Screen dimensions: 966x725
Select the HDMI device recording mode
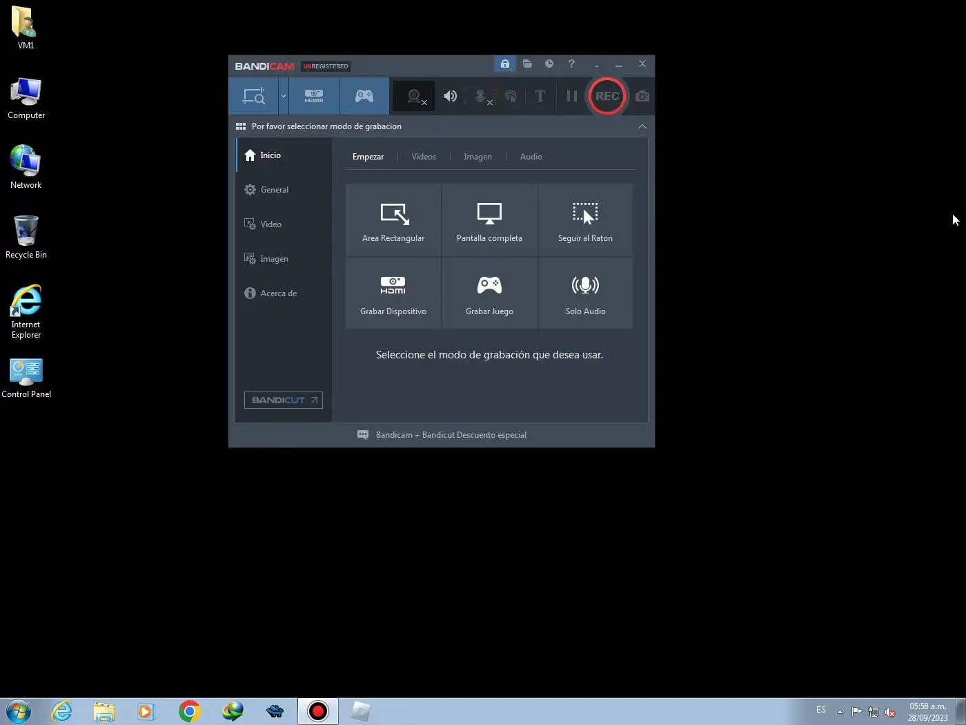point(314,96)
